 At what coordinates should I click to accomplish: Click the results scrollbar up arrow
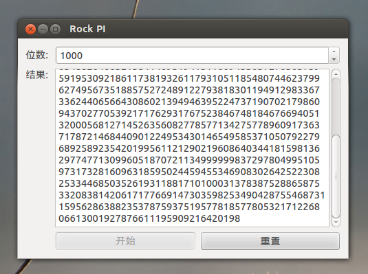point(336,74)
